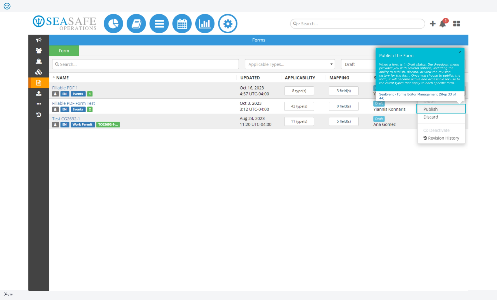Open the Applicable Types dropdown

click(x=290, y=64)
